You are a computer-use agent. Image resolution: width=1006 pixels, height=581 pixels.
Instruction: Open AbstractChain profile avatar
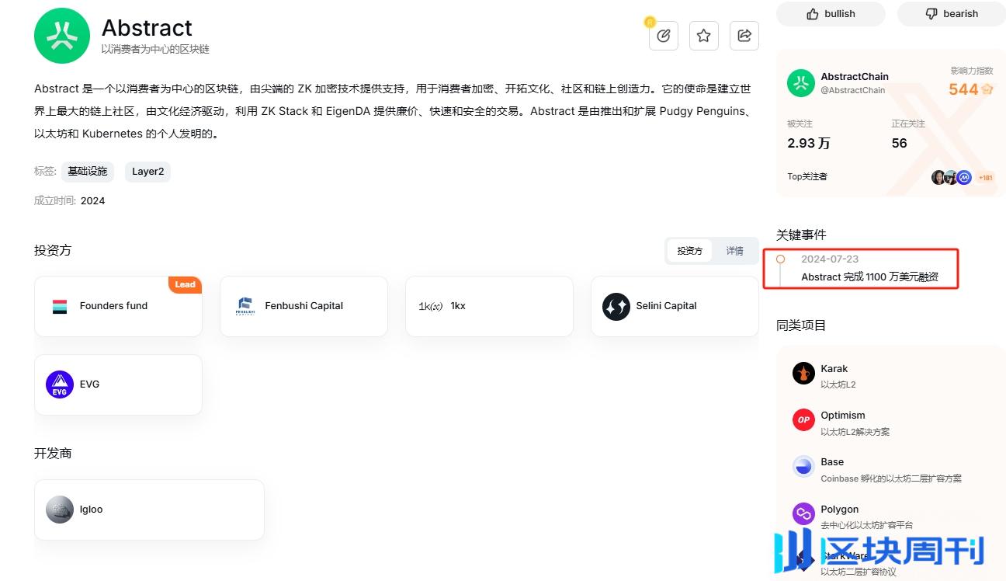[x=801, y=83]
